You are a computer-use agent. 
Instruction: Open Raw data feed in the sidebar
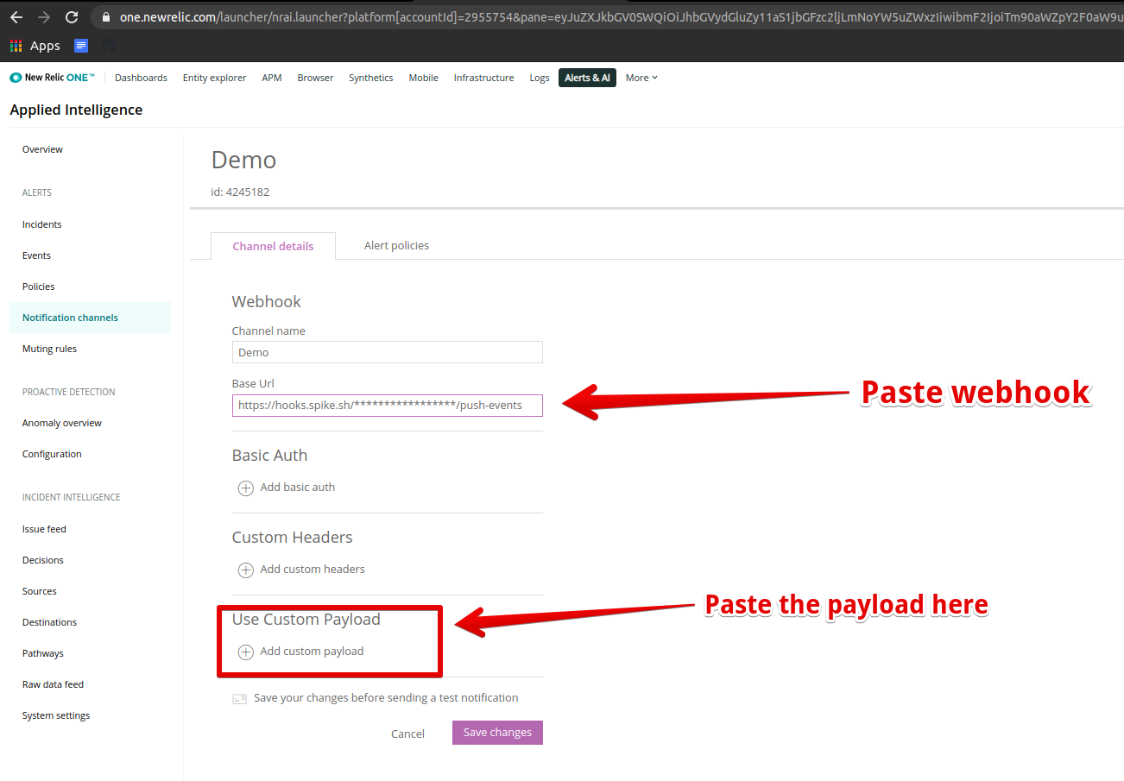click(53, 684)
